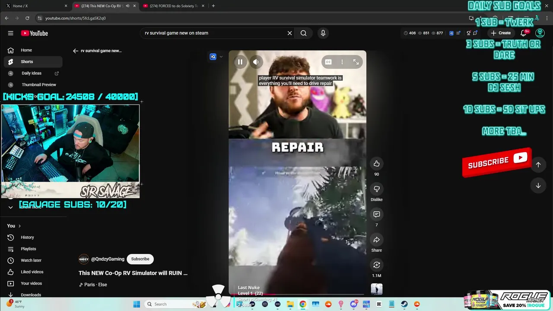Open Chrome from the taskbar
This screenshot has width=553, height=311.
303,304
